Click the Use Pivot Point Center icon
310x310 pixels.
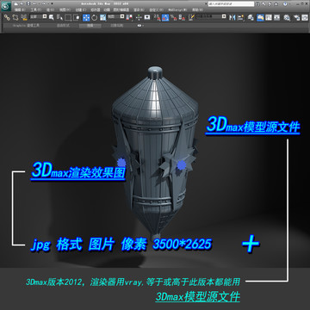pos(130,17)
